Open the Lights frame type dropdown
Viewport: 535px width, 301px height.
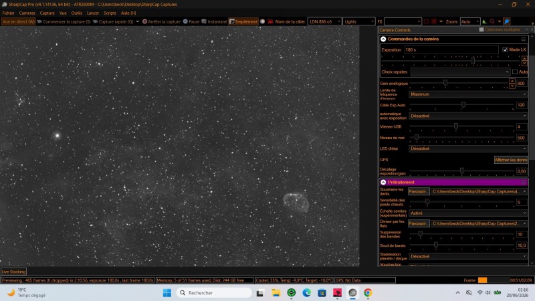click(359, 21)
